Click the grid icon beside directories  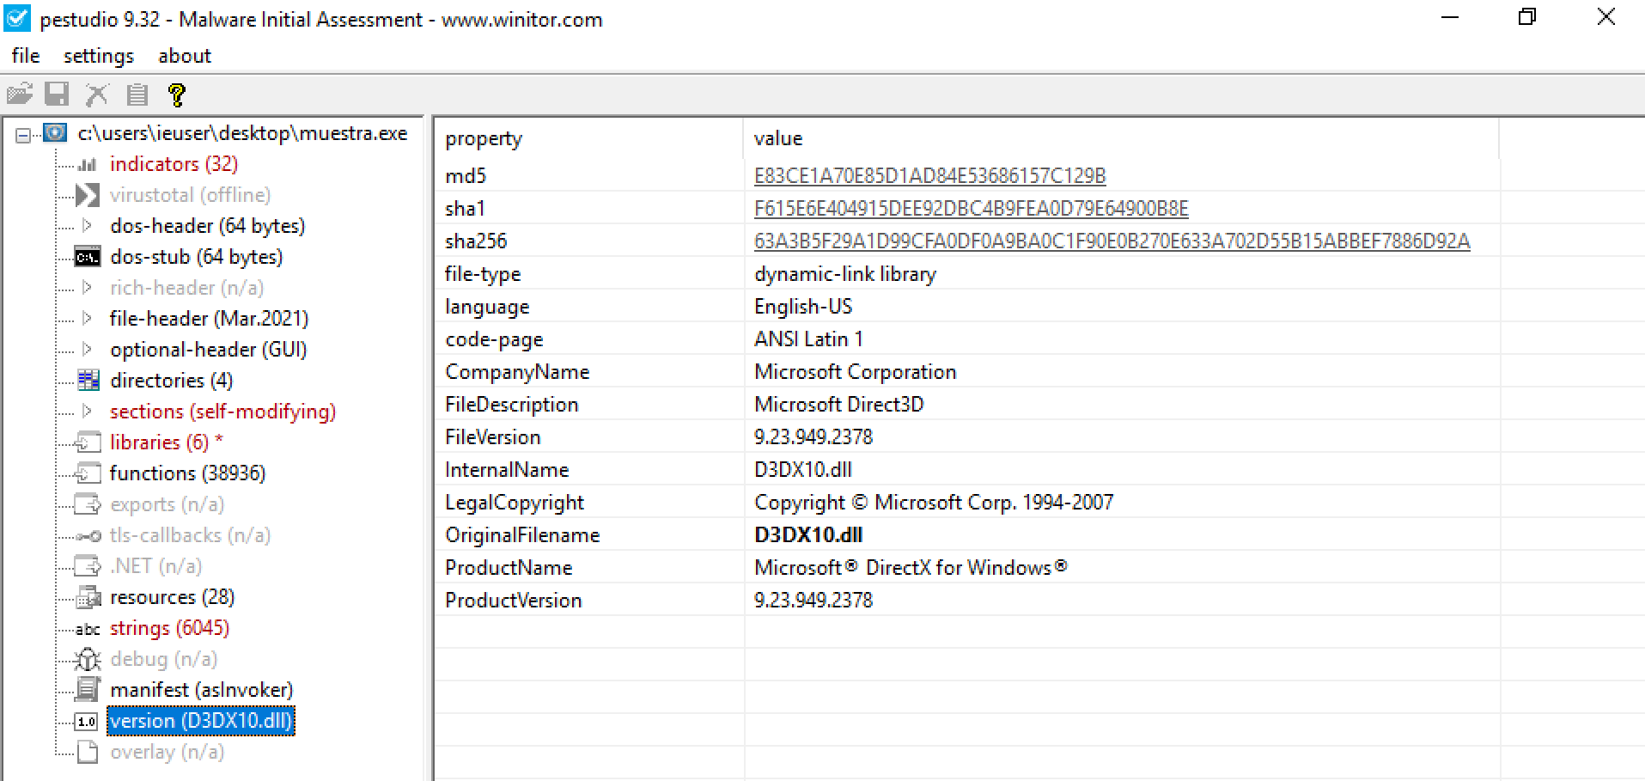(x=88, y=381)
